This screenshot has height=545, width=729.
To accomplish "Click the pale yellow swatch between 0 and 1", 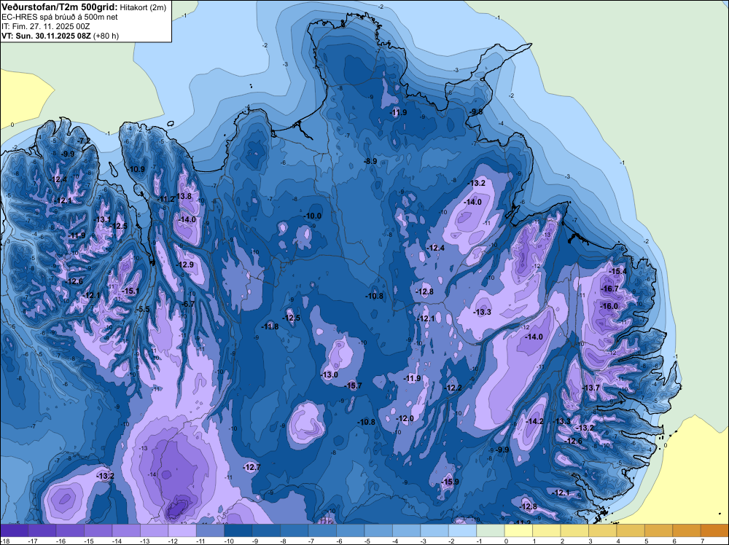I will pos(519,530).
